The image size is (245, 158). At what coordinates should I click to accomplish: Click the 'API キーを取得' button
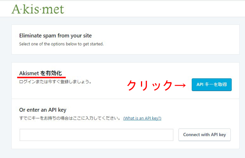click(x=211, y=84)
